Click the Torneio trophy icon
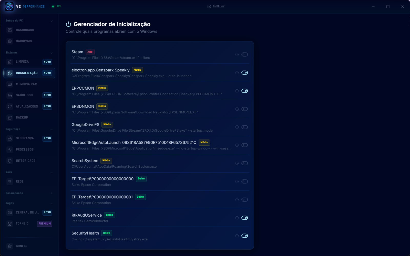Viewport: 410px width, 256px height. tap(10, 223)
